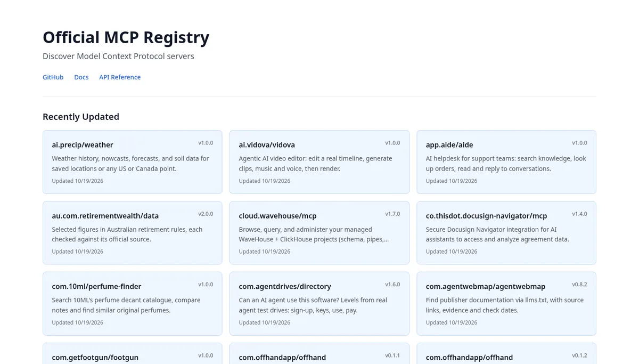Click "Discover Model Context Protocol servers" subtitle
This screenshot has width=639, height=364.
[x=118, y=56]
